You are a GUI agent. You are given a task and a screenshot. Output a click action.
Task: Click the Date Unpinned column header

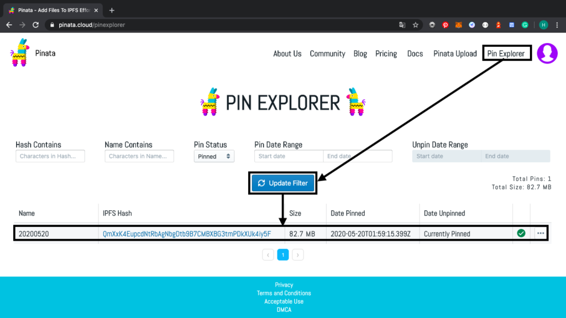[444, 214]
